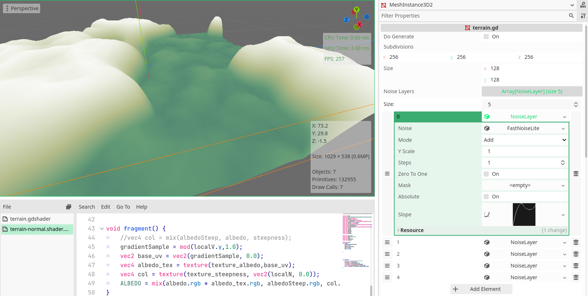Screen dimensions: 588x296
Task: Click the cube icon of NoiseLayer element 3
Action: [x=487, y=266]
